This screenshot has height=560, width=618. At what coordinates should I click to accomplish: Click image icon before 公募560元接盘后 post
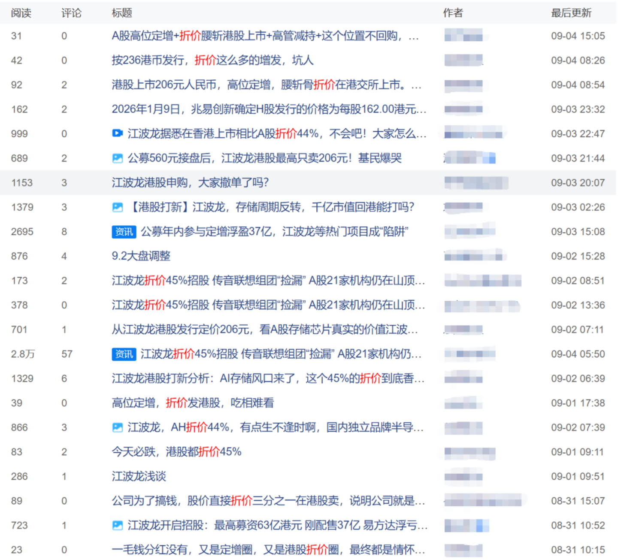tap(117, 158)
